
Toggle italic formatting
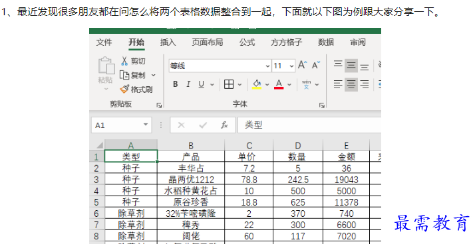[188, 84]
